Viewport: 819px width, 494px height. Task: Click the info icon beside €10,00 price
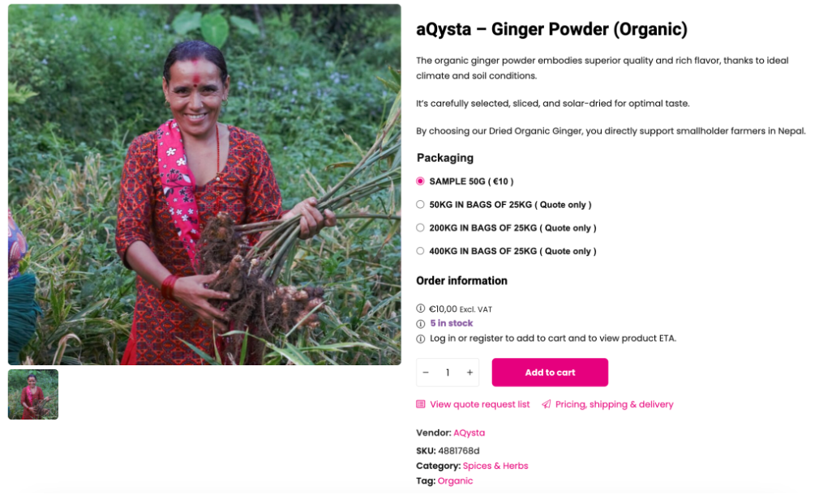421,309
